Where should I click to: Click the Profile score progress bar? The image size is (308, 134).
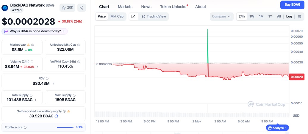pyautogui.click(x=65, y=127)
